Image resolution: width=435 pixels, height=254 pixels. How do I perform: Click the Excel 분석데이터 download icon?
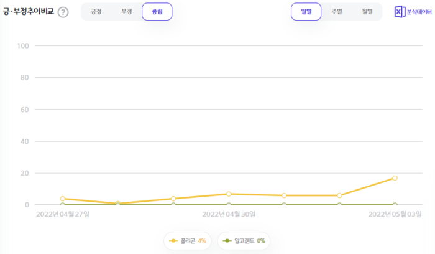click(x=399, y=12)
